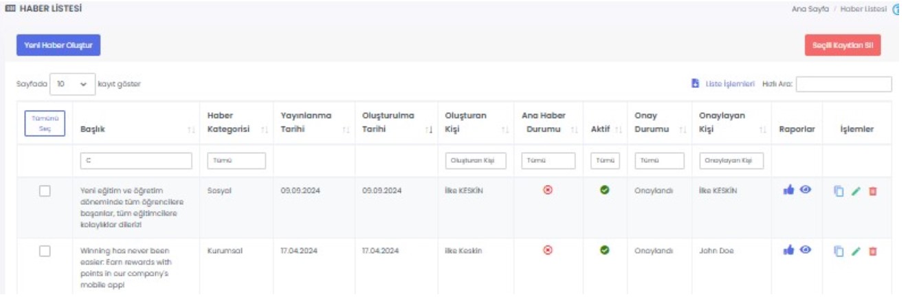
Task: Click the thumbs-up report icon in first row
Action: pyautogui.click(x=788, y=190)
